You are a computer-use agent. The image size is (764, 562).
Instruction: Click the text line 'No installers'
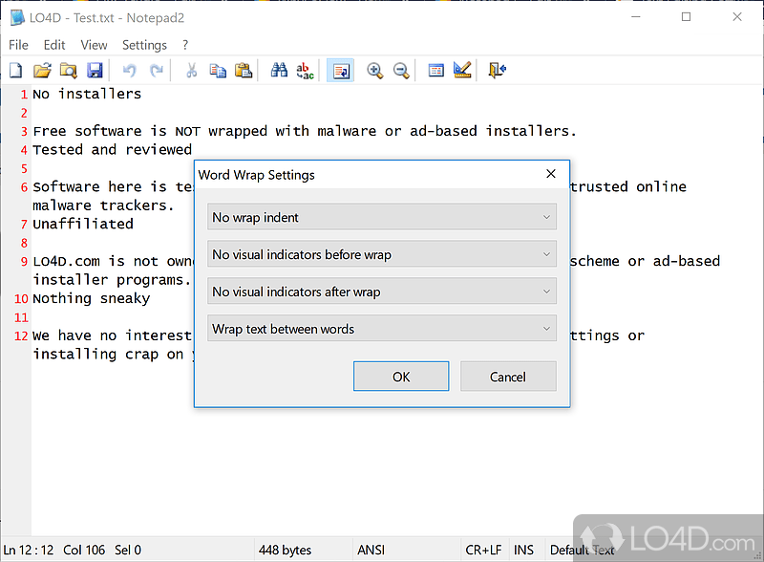(87, 94)
